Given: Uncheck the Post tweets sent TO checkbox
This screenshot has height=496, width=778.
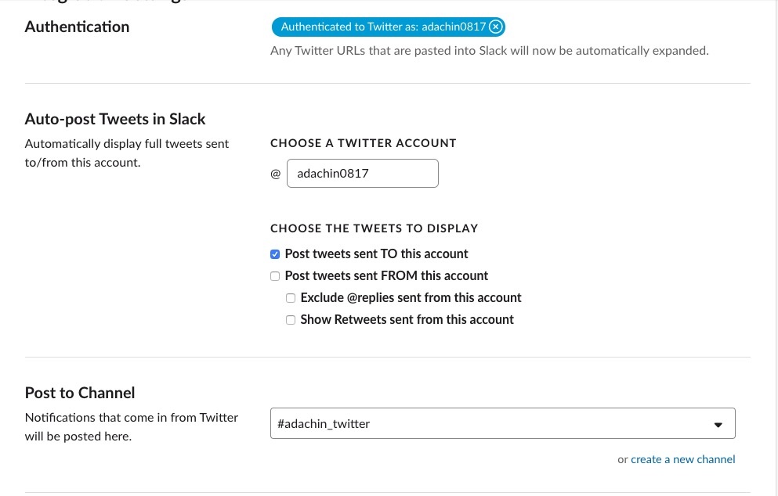Looking at the screenshot, I should pos(275,254).
